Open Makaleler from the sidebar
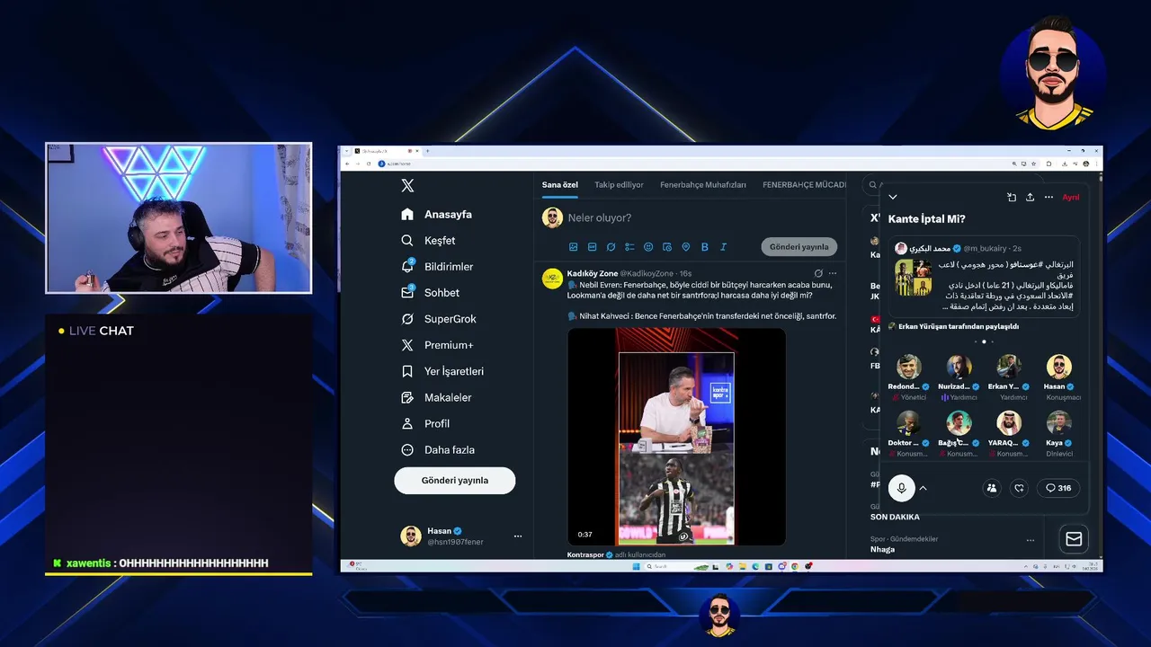 (435, 396)
